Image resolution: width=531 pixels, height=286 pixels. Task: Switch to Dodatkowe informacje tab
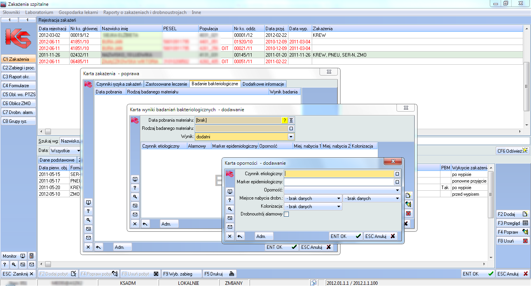[264, 84]
